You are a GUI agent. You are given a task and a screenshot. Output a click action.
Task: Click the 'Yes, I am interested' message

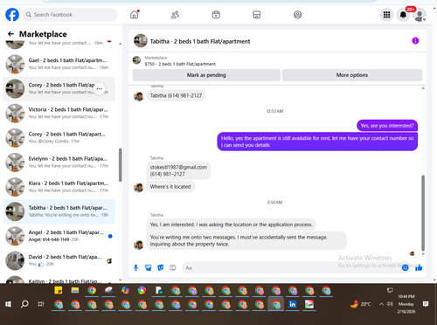tap(231, 225)
